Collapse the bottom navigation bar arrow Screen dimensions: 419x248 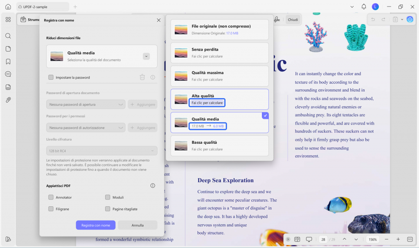click(288, 239)
